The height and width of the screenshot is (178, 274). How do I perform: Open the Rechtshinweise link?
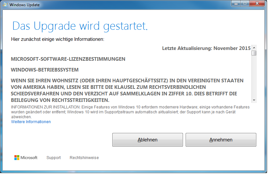pyautogui.click(x=84, y=158)
